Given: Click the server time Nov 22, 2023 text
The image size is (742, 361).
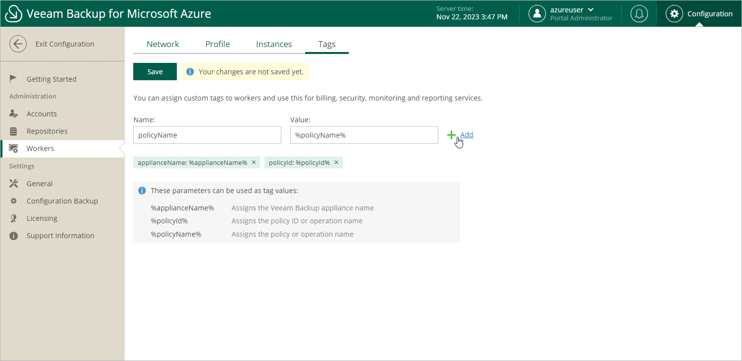Looking at the screenshot, I should [472, 17].
